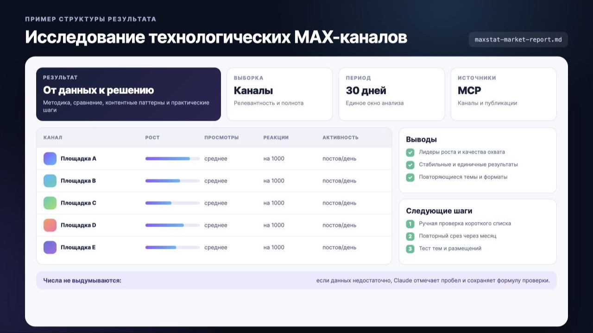Click среднее in Площадка A row
Image resolution: width=593 pixels, height=333 pixels.
[216, 159]
